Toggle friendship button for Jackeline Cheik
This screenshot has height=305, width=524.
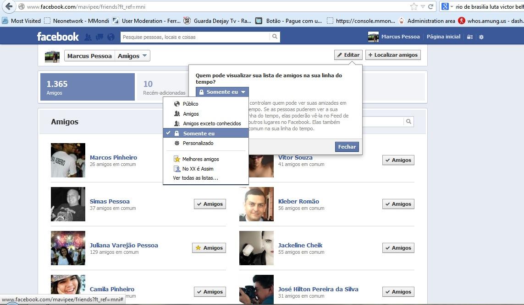(398, 248)
